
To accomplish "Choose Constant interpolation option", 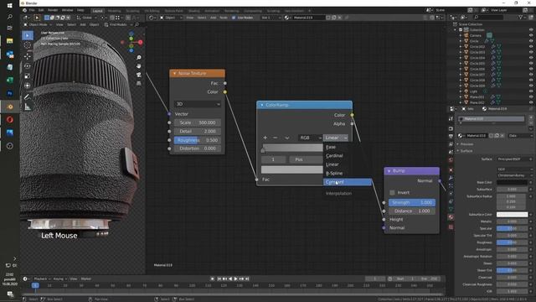I will (x=348, y=182).
